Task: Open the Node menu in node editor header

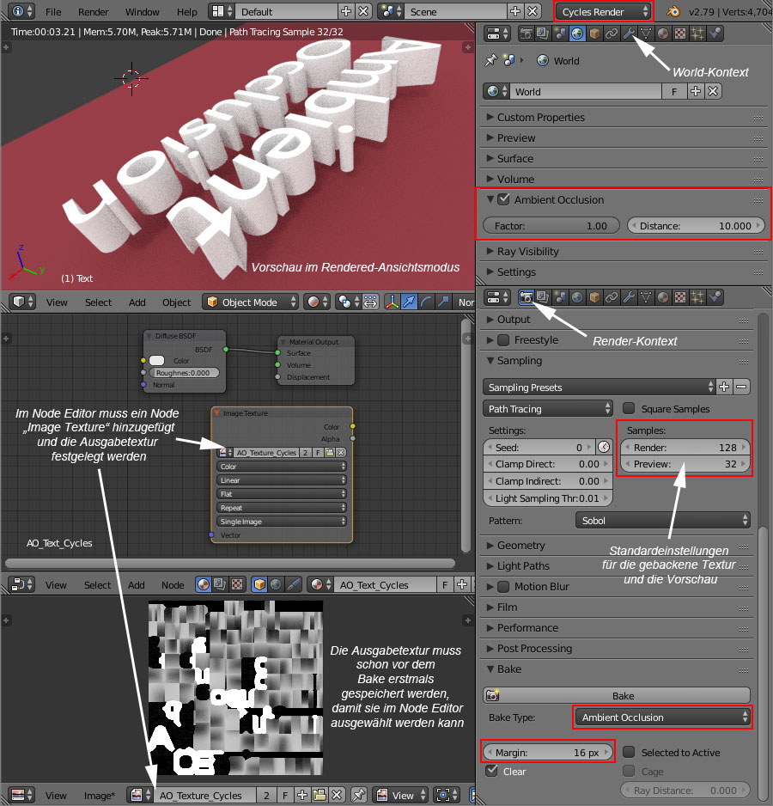Action: coord(173,585)
